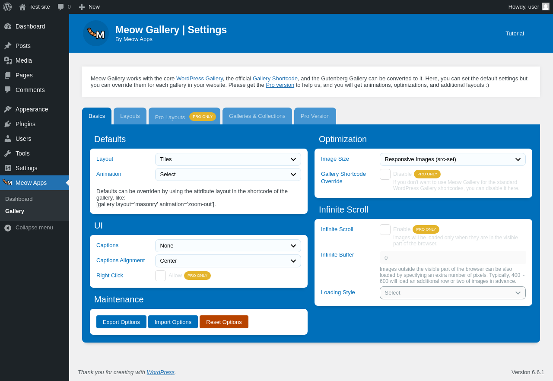Click the Meow Apps cat icon in the sidebar
The width and height of the screenshot is (553, 381).
tap(7, 182)
